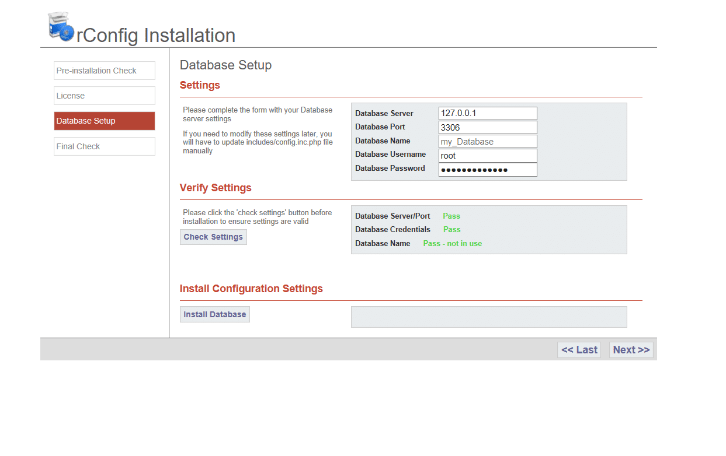Click the Database Name field
This screenshot has height=456, width=726.
click(x=488, y=141)
